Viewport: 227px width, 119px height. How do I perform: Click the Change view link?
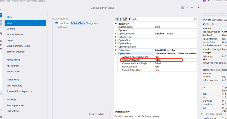click(92, 23)
